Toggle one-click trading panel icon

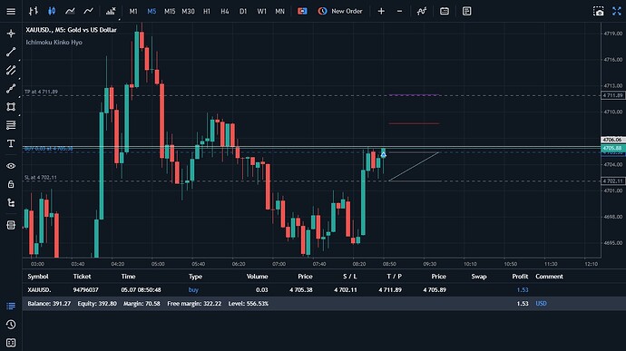pyautogui.click(x=302, y=11)
